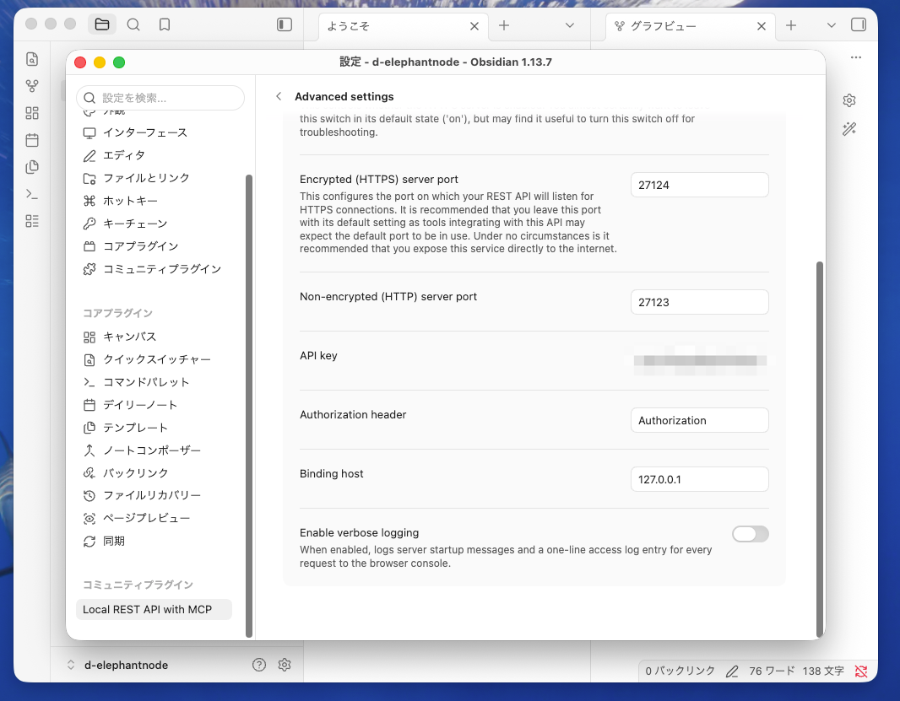Open エディタ settings section
The image size is (900, 701).
point(154,155)
